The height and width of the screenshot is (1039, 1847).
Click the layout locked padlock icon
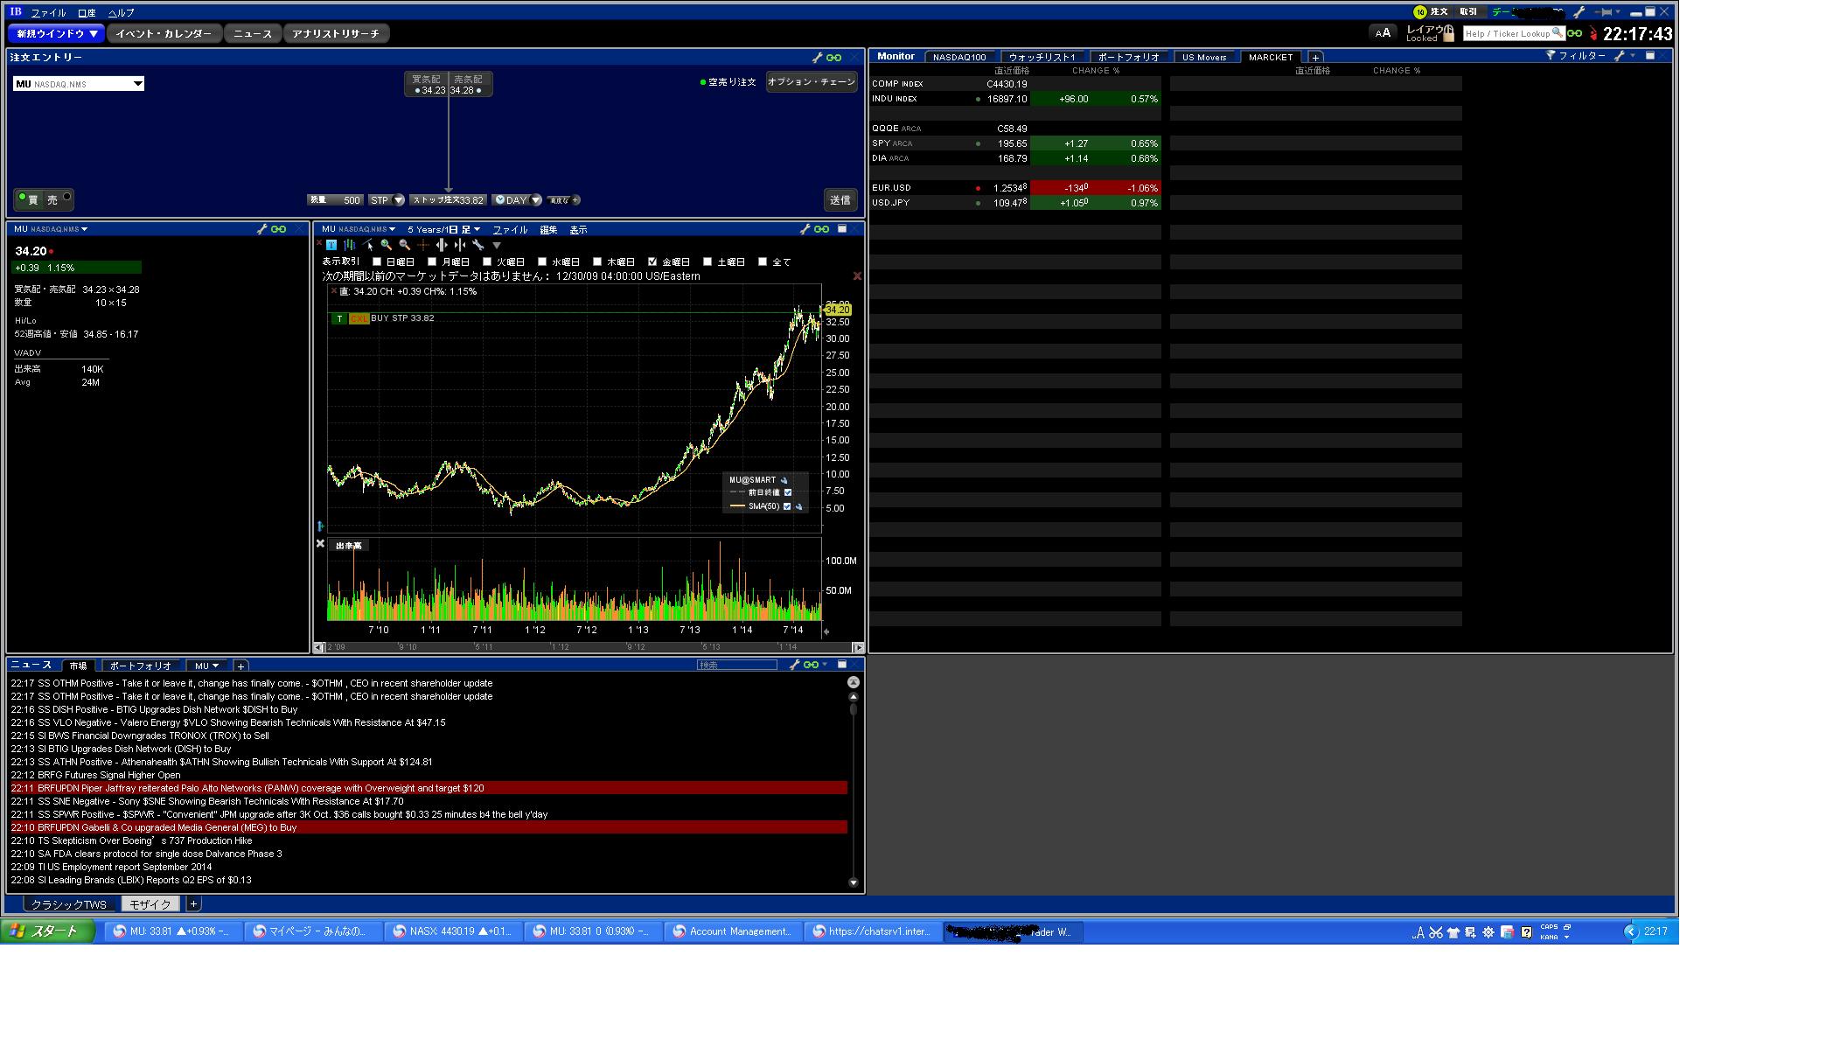point(1448,33)
